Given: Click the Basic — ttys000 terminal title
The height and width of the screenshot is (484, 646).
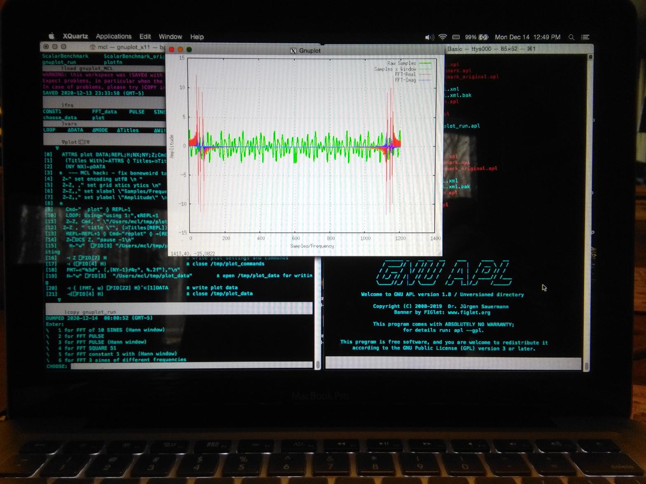Looking at the screenshot, I should [491, 49].
